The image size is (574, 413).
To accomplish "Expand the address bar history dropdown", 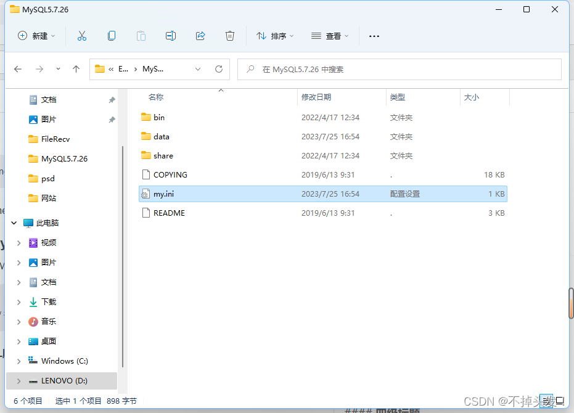I will [198, 69].
